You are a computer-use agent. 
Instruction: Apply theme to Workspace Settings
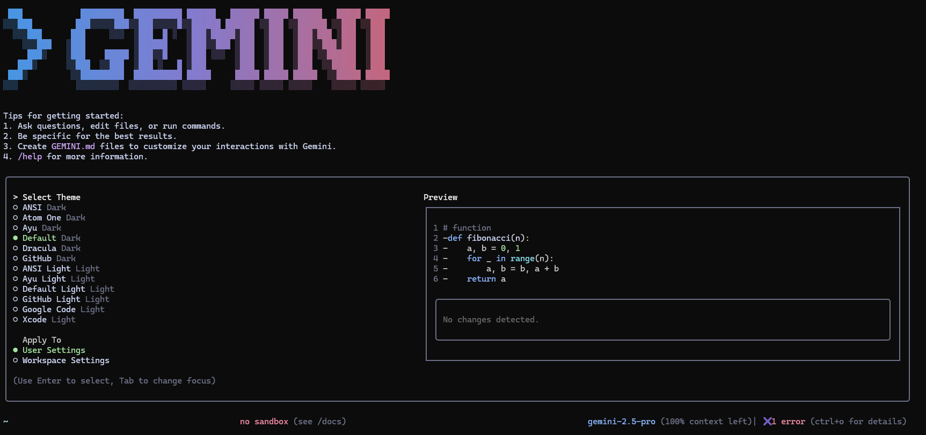coord(65,360)
